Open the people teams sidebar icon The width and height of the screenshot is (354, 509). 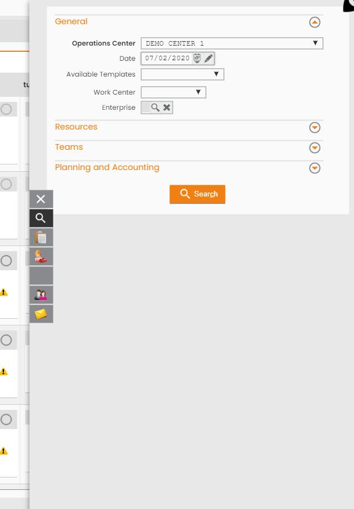41,294
